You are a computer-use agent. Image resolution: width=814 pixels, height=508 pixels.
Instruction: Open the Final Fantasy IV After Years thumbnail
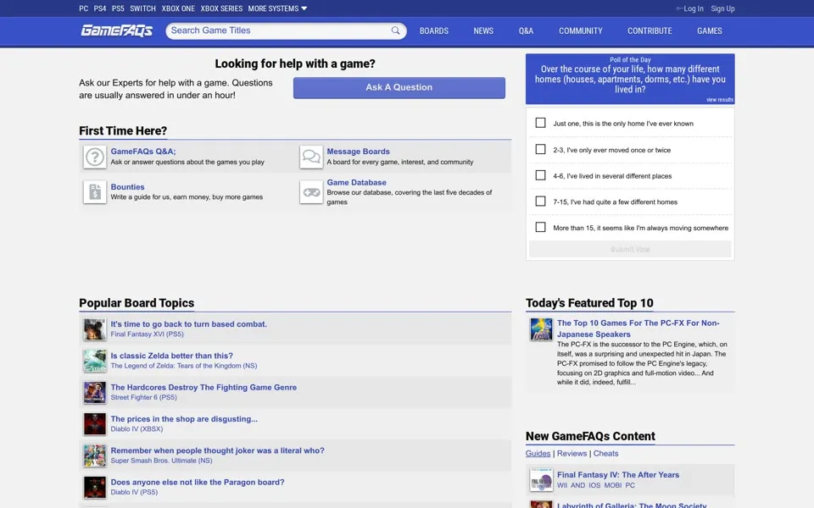coord(541,480)
